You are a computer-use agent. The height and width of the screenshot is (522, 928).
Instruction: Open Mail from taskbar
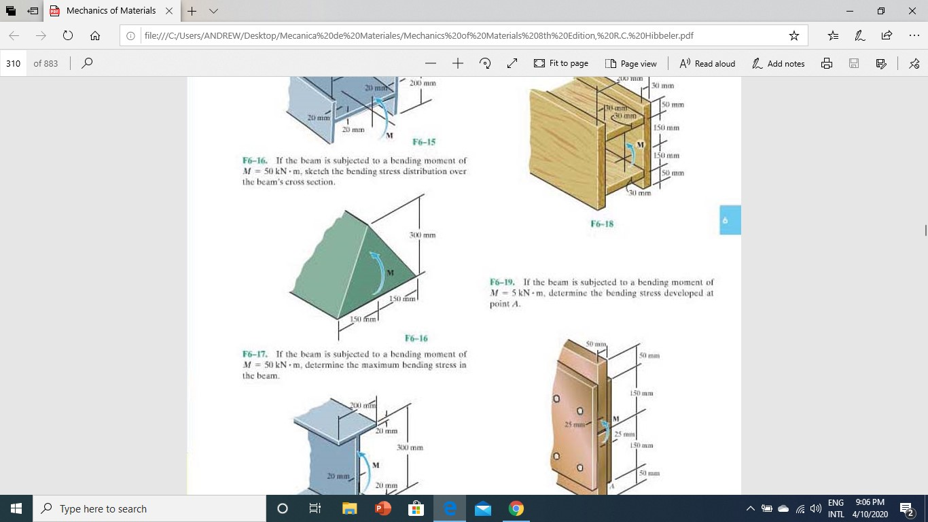point(482,508)
